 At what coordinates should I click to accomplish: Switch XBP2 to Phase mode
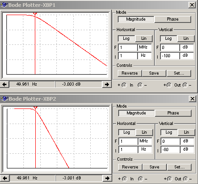[x=173, y=113]
